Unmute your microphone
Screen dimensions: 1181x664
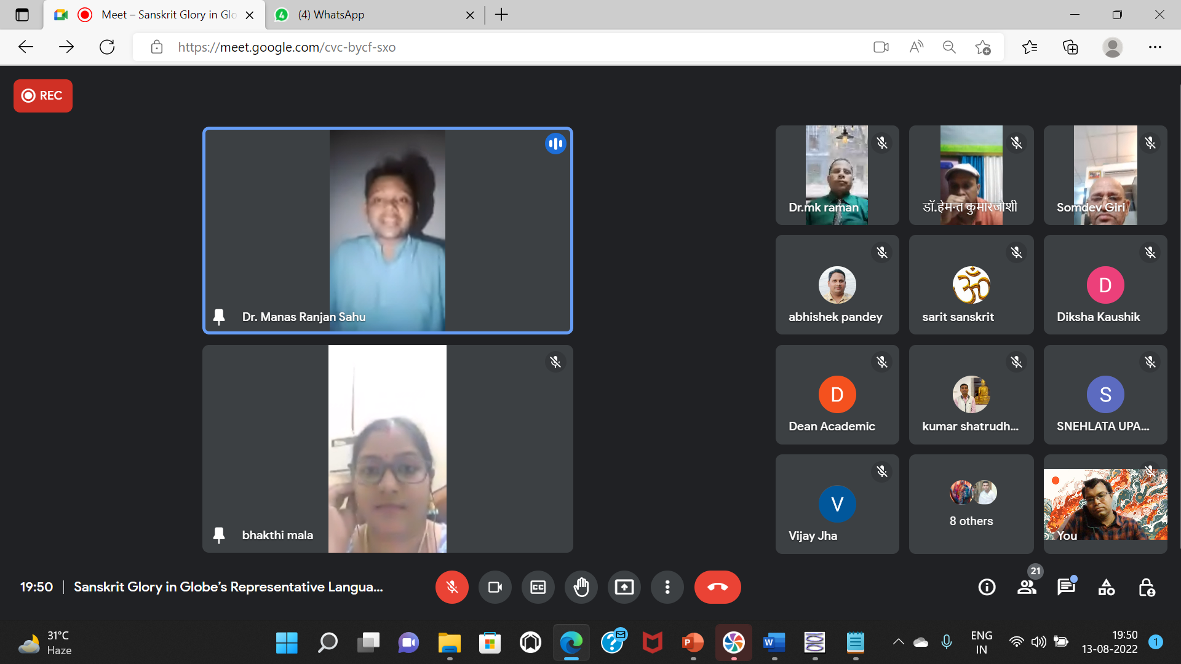click(x=451, y=587)
